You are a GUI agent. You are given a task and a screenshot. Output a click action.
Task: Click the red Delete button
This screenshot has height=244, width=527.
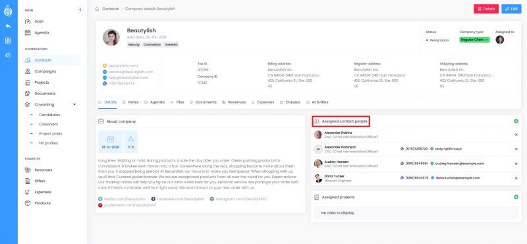pyautogui.click(x=486, y=9)
